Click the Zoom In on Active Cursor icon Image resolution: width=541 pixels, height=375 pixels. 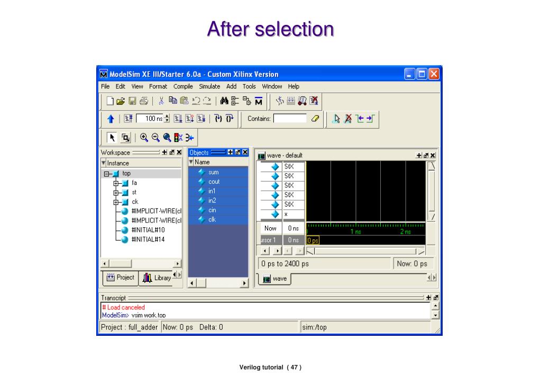(189, 138)
